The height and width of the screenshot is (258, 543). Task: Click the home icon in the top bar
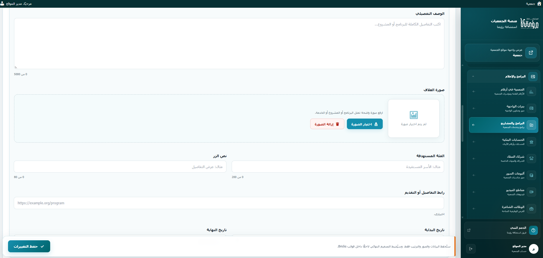(539, 3)
